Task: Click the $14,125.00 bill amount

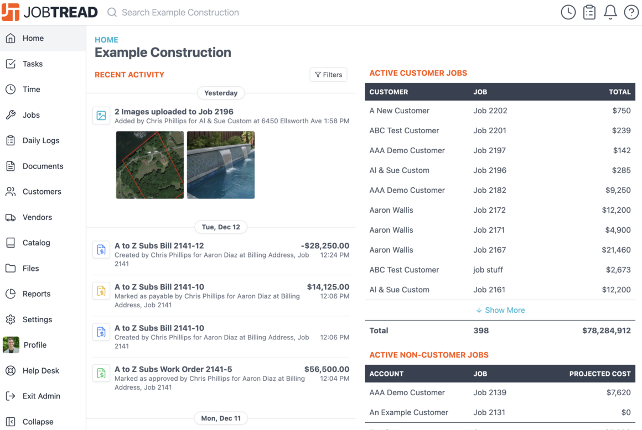Action: (328, 287)
